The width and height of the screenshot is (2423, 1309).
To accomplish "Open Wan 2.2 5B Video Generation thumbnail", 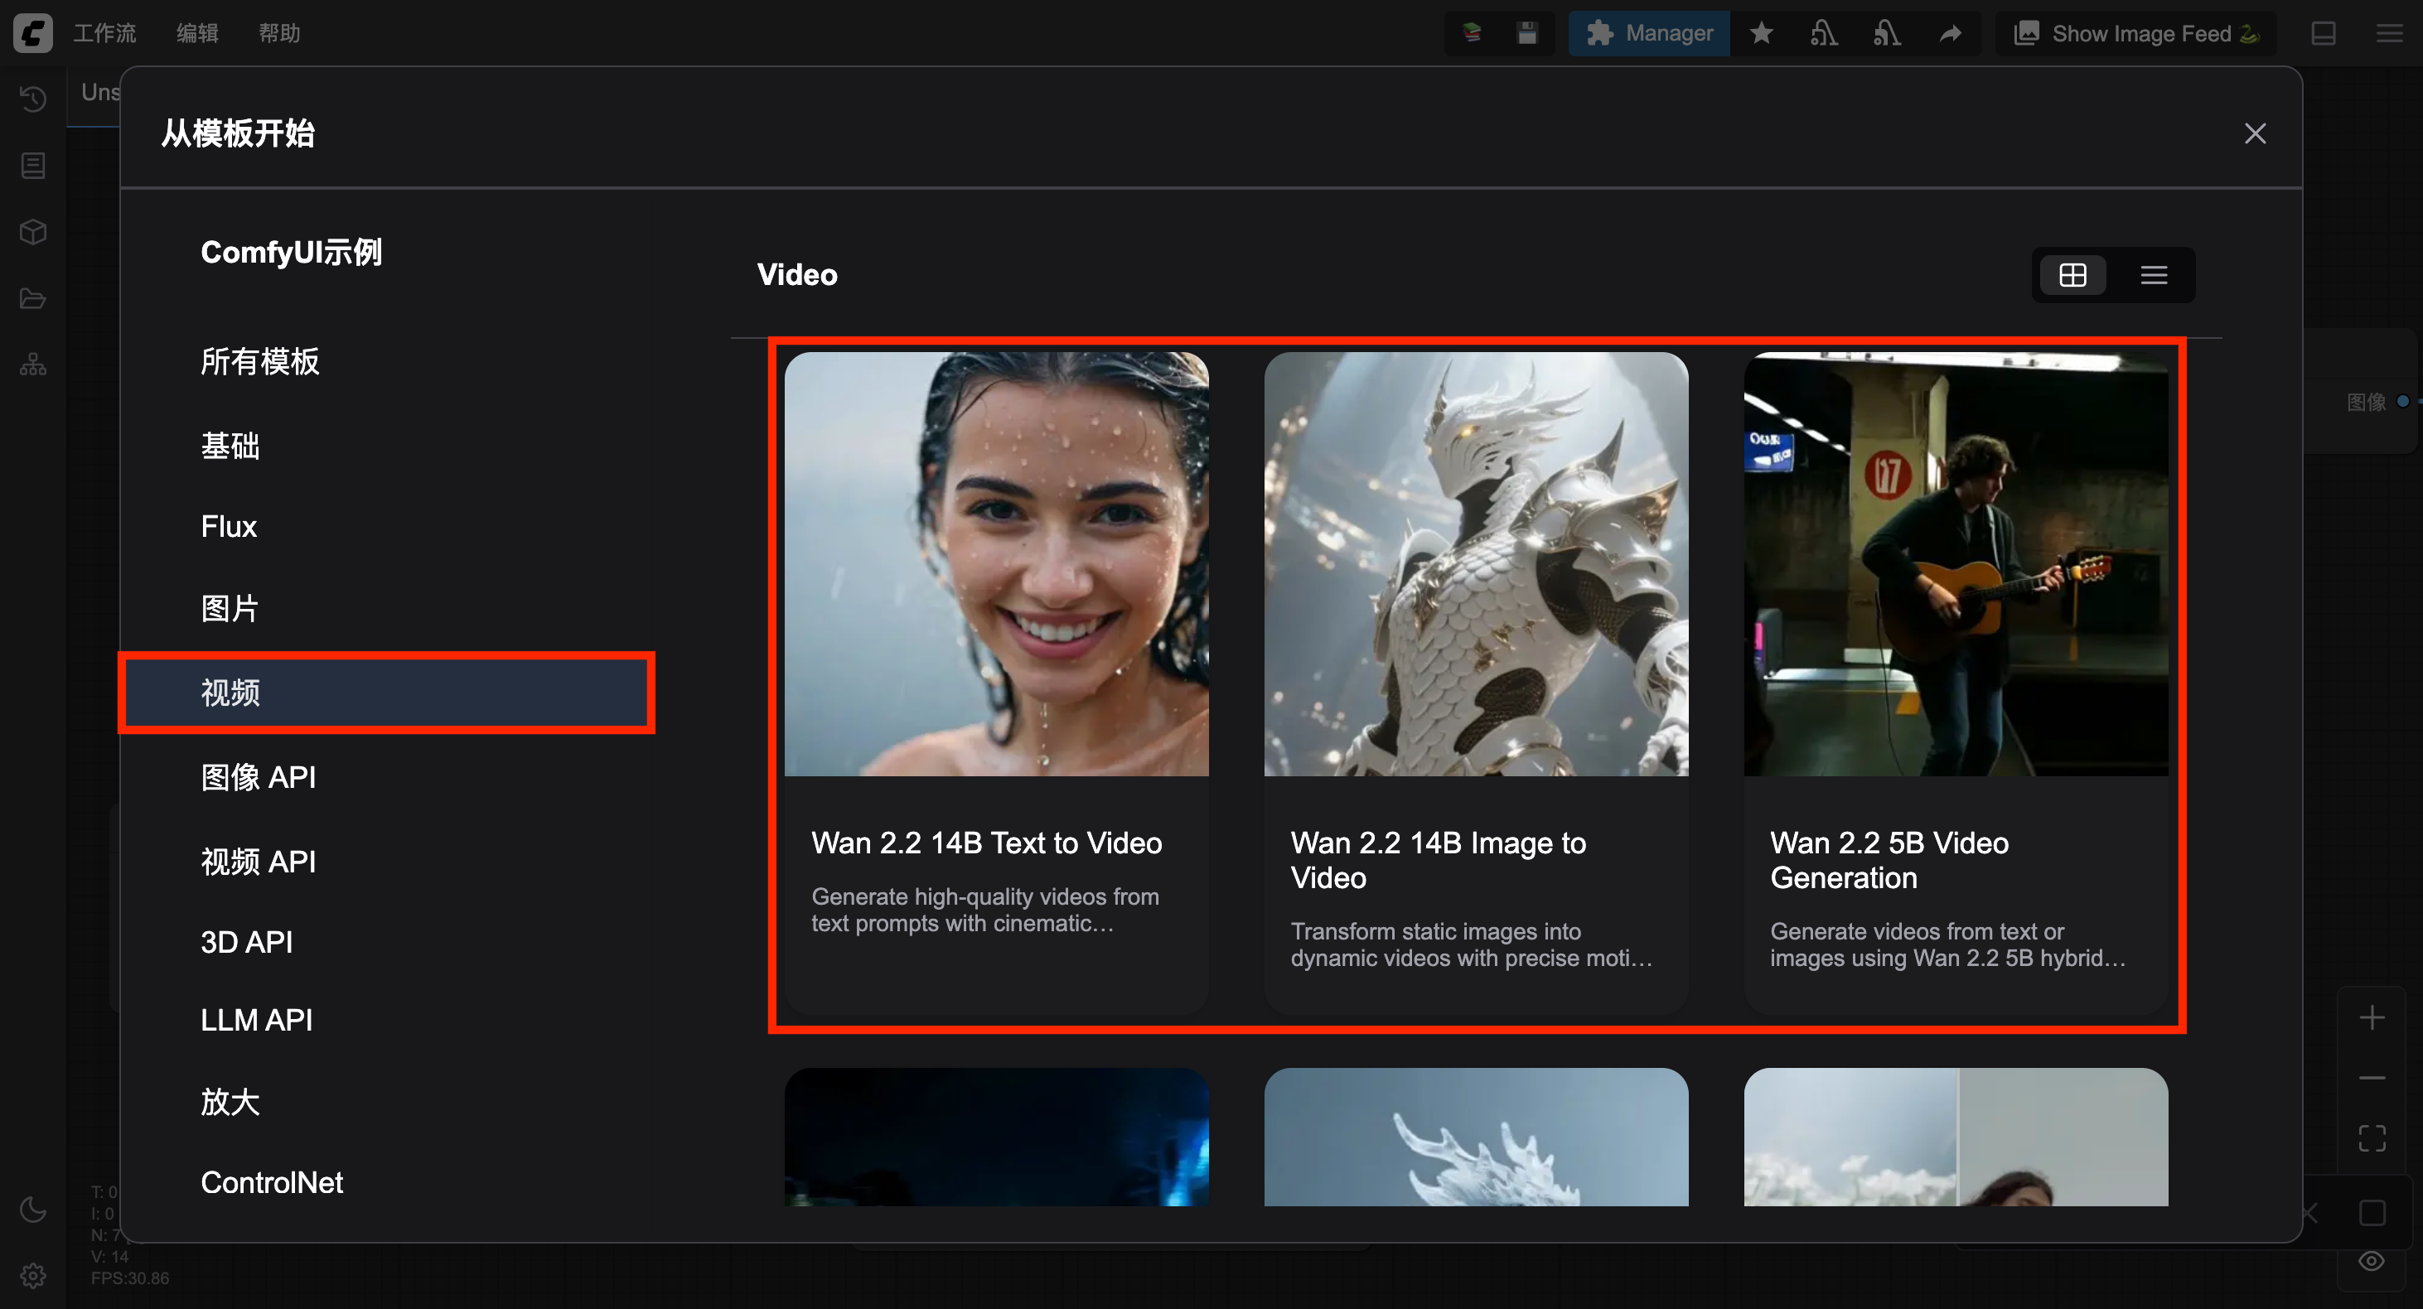I will pyautogui.click(x=1956, y=564).
